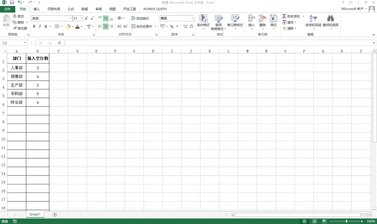Toggle Bold formatting button
The width and height of the screenshot is (377, 224).
click(34, 26)
